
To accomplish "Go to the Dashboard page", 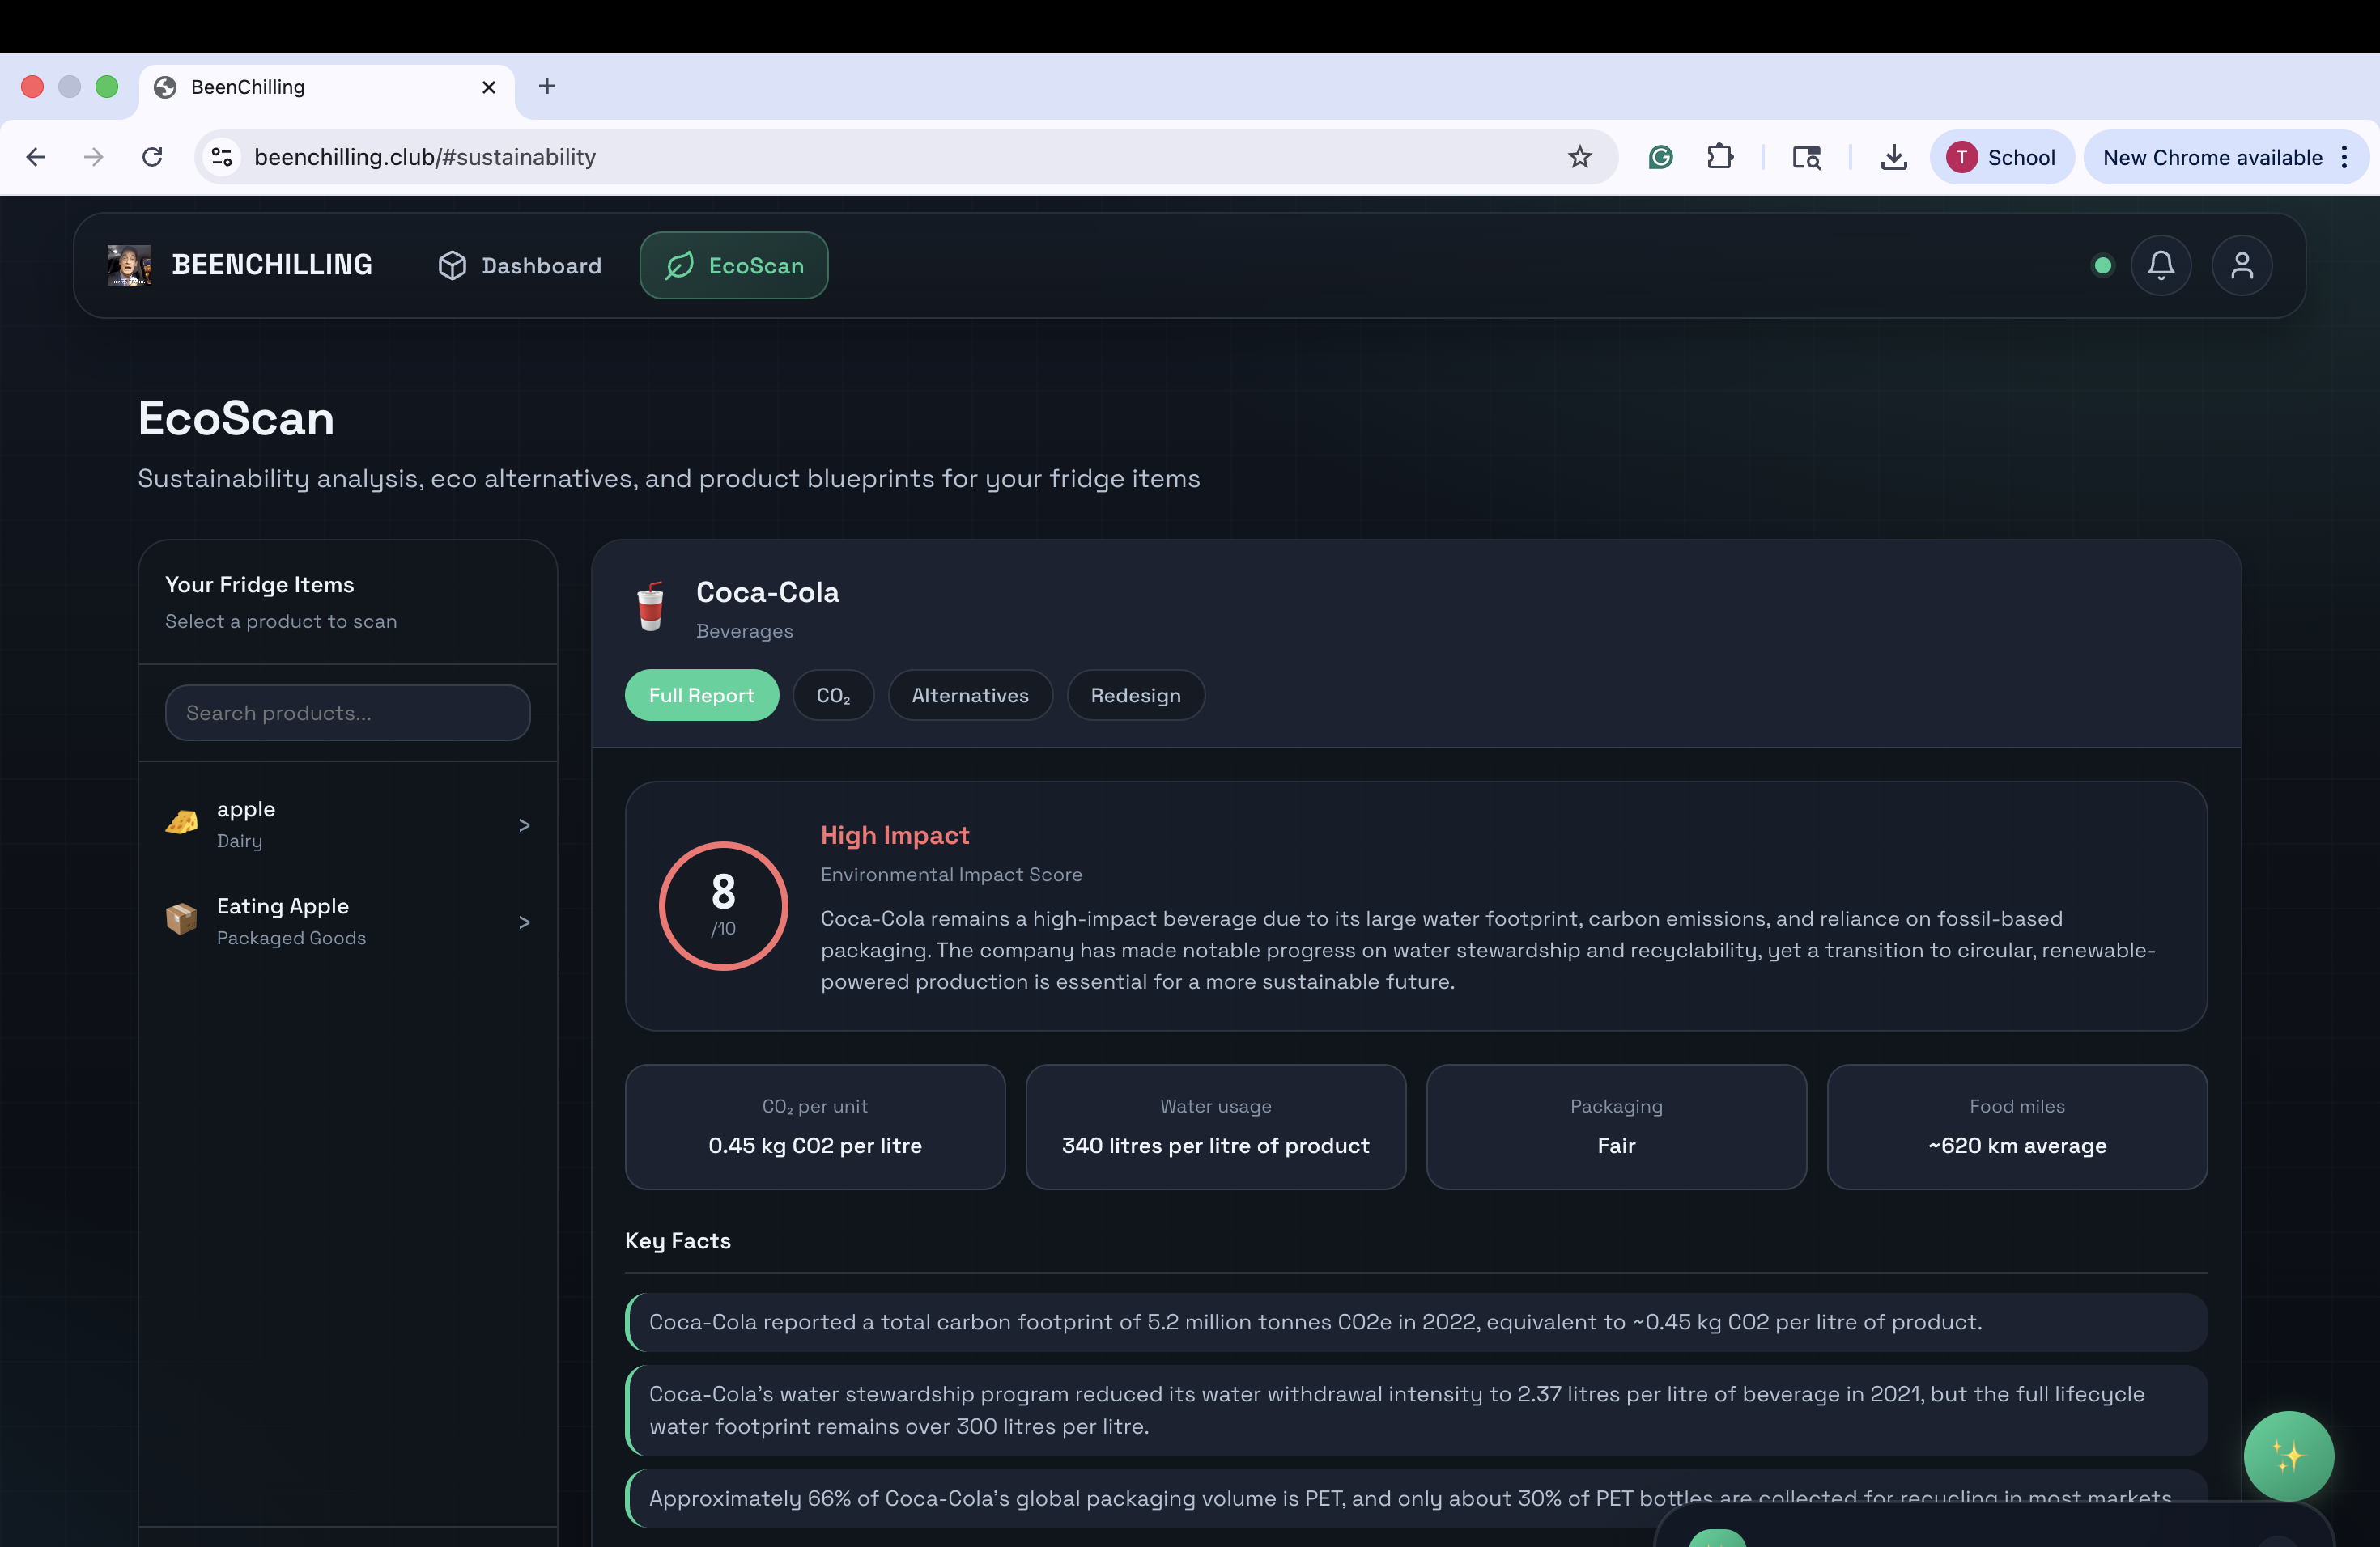I will point(520,266).
